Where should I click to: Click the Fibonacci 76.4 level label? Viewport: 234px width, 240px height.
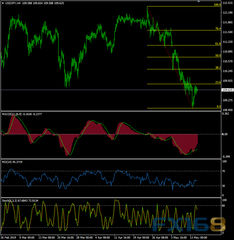coord(218,29)
